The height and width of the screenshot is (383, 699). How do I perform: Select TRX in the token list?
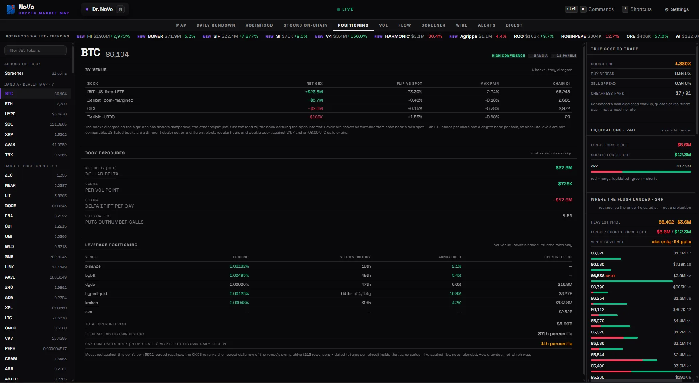click(x=36, y=155)
